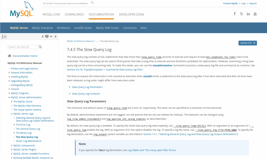Open MySQL's LinkedIn icon

[248, 14]
